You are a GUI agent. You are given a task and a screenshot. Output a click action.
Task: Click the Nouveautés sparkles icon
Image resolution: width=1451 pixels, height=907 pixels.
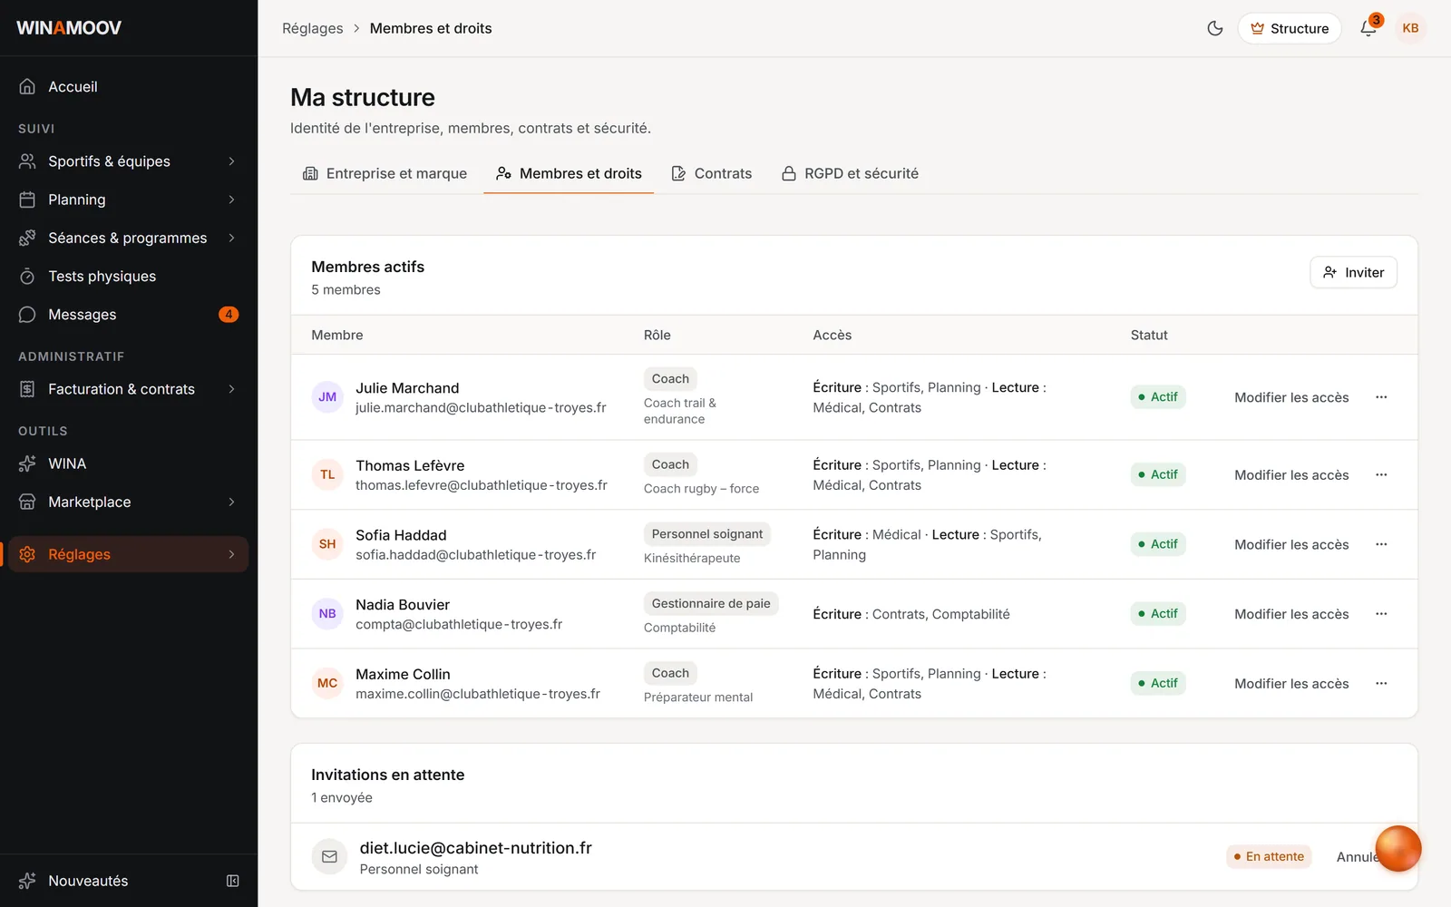point(27,881)
